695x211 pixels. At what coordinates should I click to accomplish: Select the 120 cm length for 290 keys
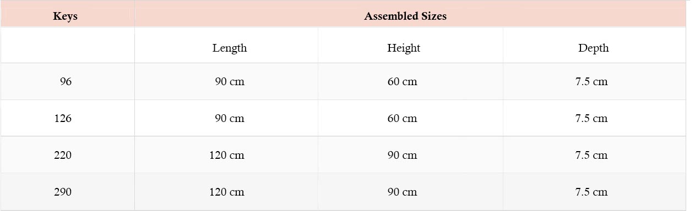pos(226,192)
